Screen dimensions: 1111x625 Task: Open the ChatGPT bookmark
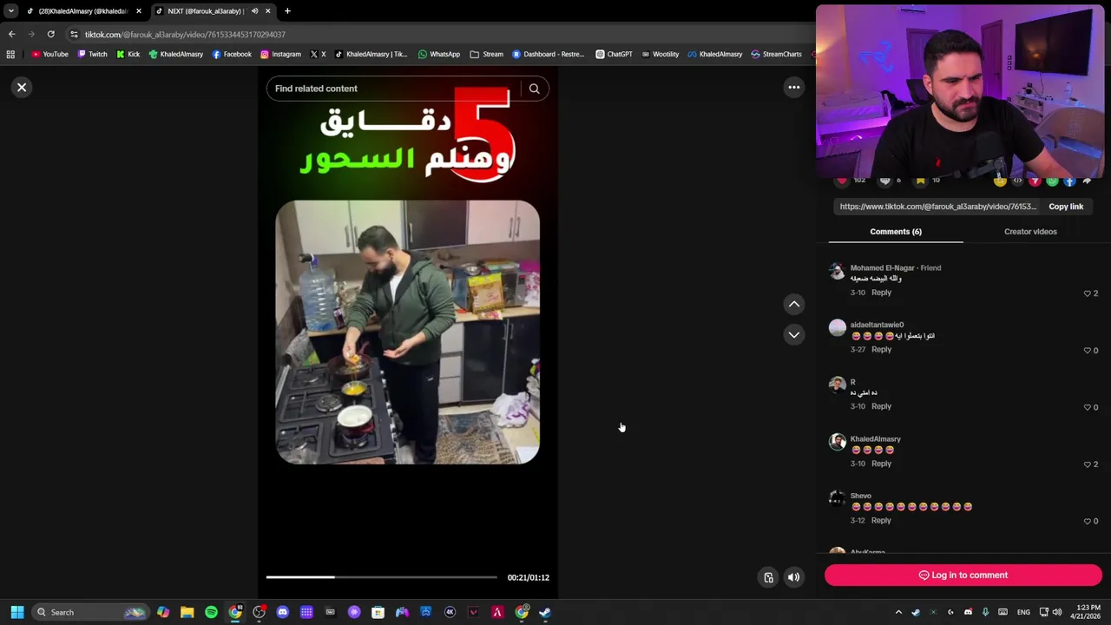(614, 55)
